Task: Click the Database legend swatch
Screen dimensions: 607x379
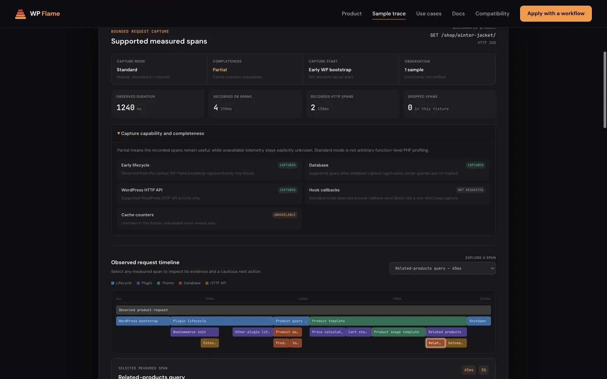Action: pos(181,283)
